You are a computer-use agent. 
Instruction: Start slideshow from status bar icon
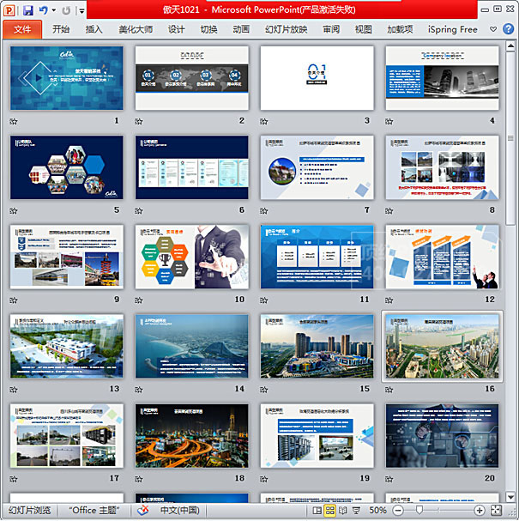coord(355,511)
